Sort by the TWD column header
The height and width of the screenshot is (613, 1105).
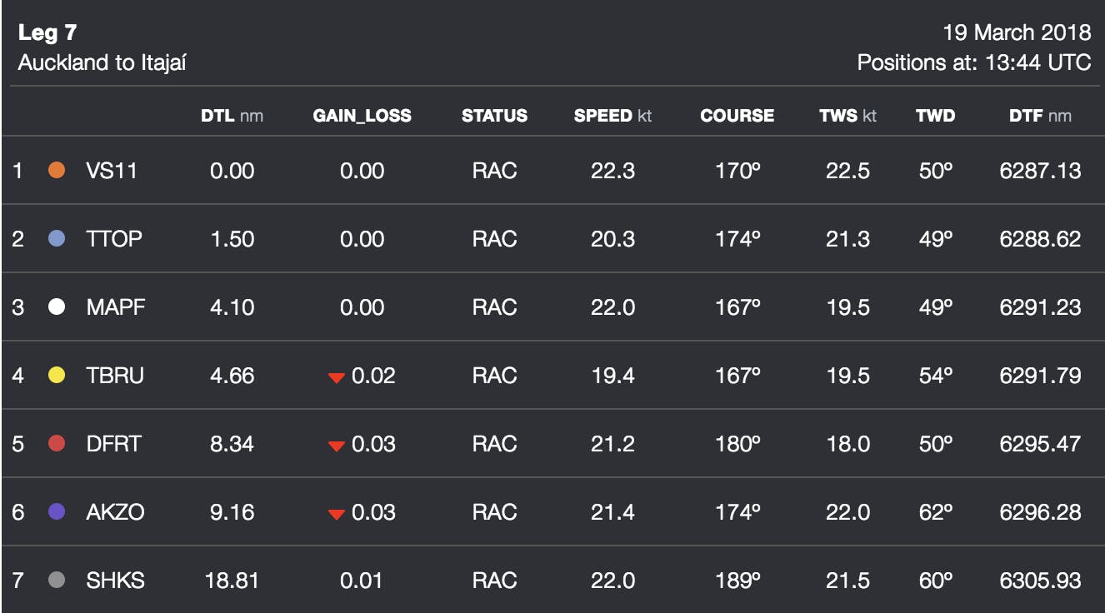[x=935, y=116]
